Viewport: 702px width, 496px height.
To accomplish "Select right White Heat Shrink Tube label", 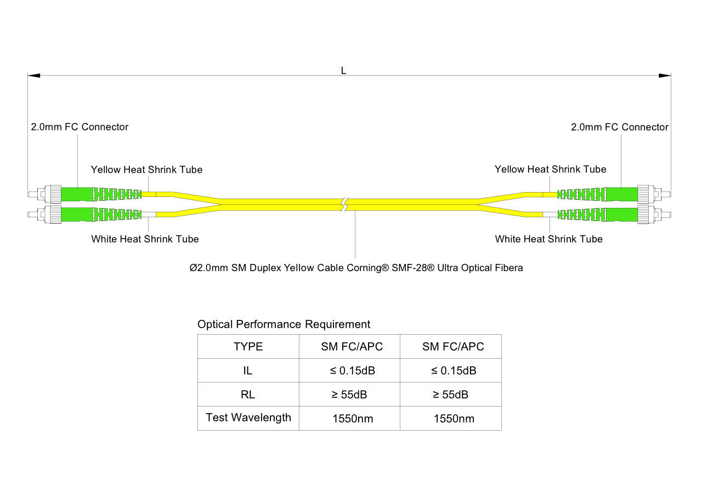I will click(548, 239).
